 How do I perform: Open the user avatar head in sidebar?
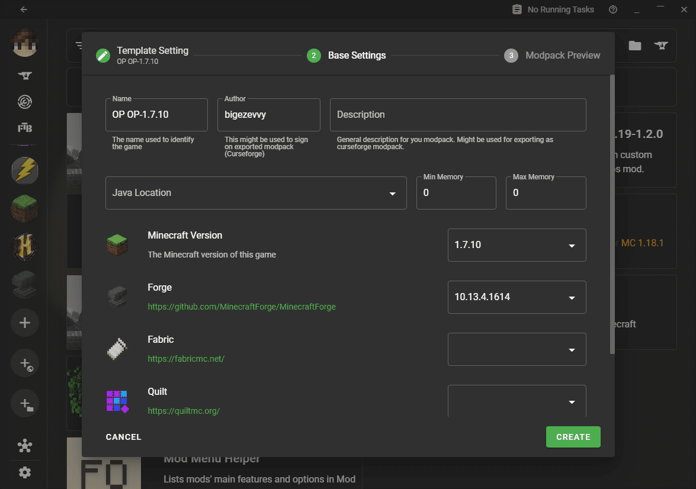coord(25,43)
